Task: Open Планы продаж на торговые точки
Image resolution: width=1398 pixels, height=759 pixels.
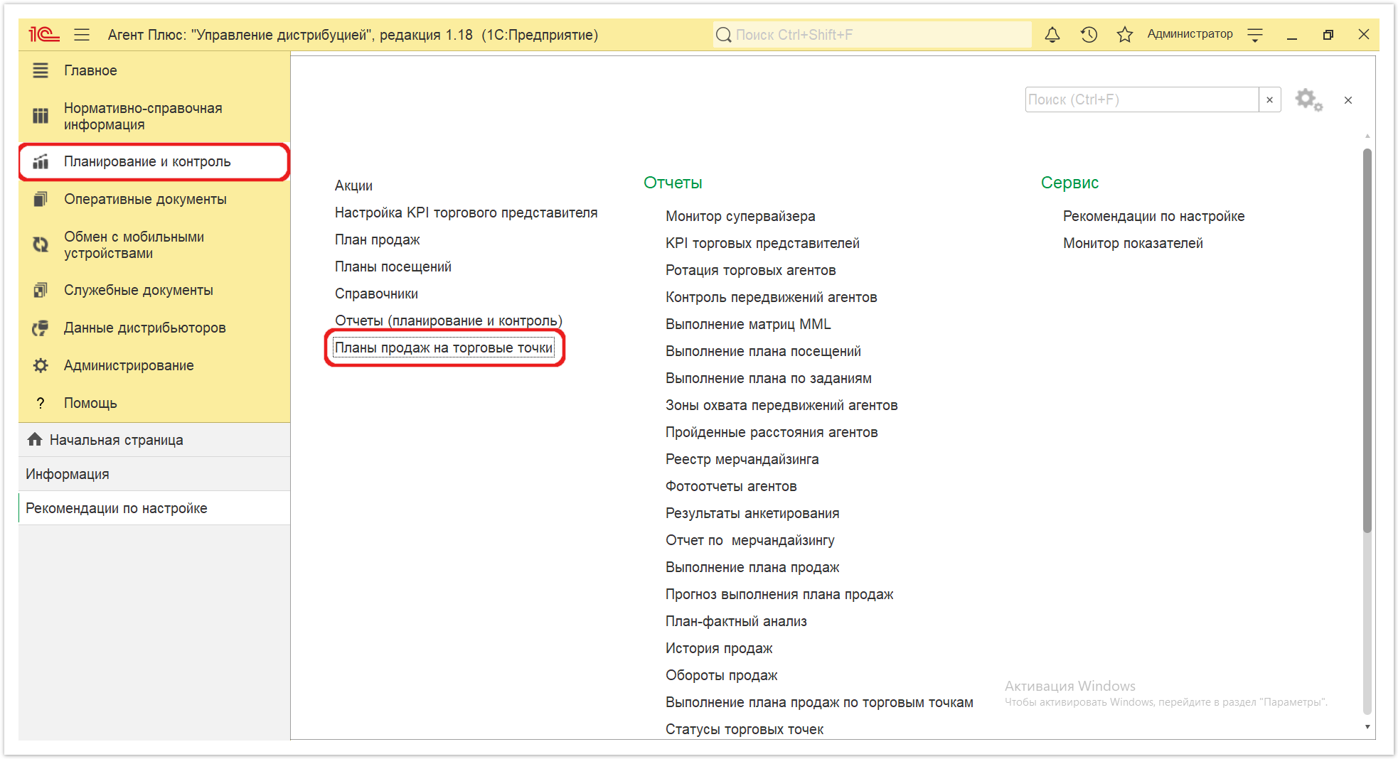Action: [444, 348]
